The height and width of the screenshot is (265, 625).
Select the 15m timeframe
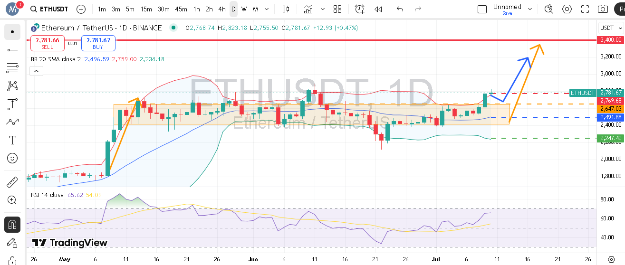tap(146, 9)
